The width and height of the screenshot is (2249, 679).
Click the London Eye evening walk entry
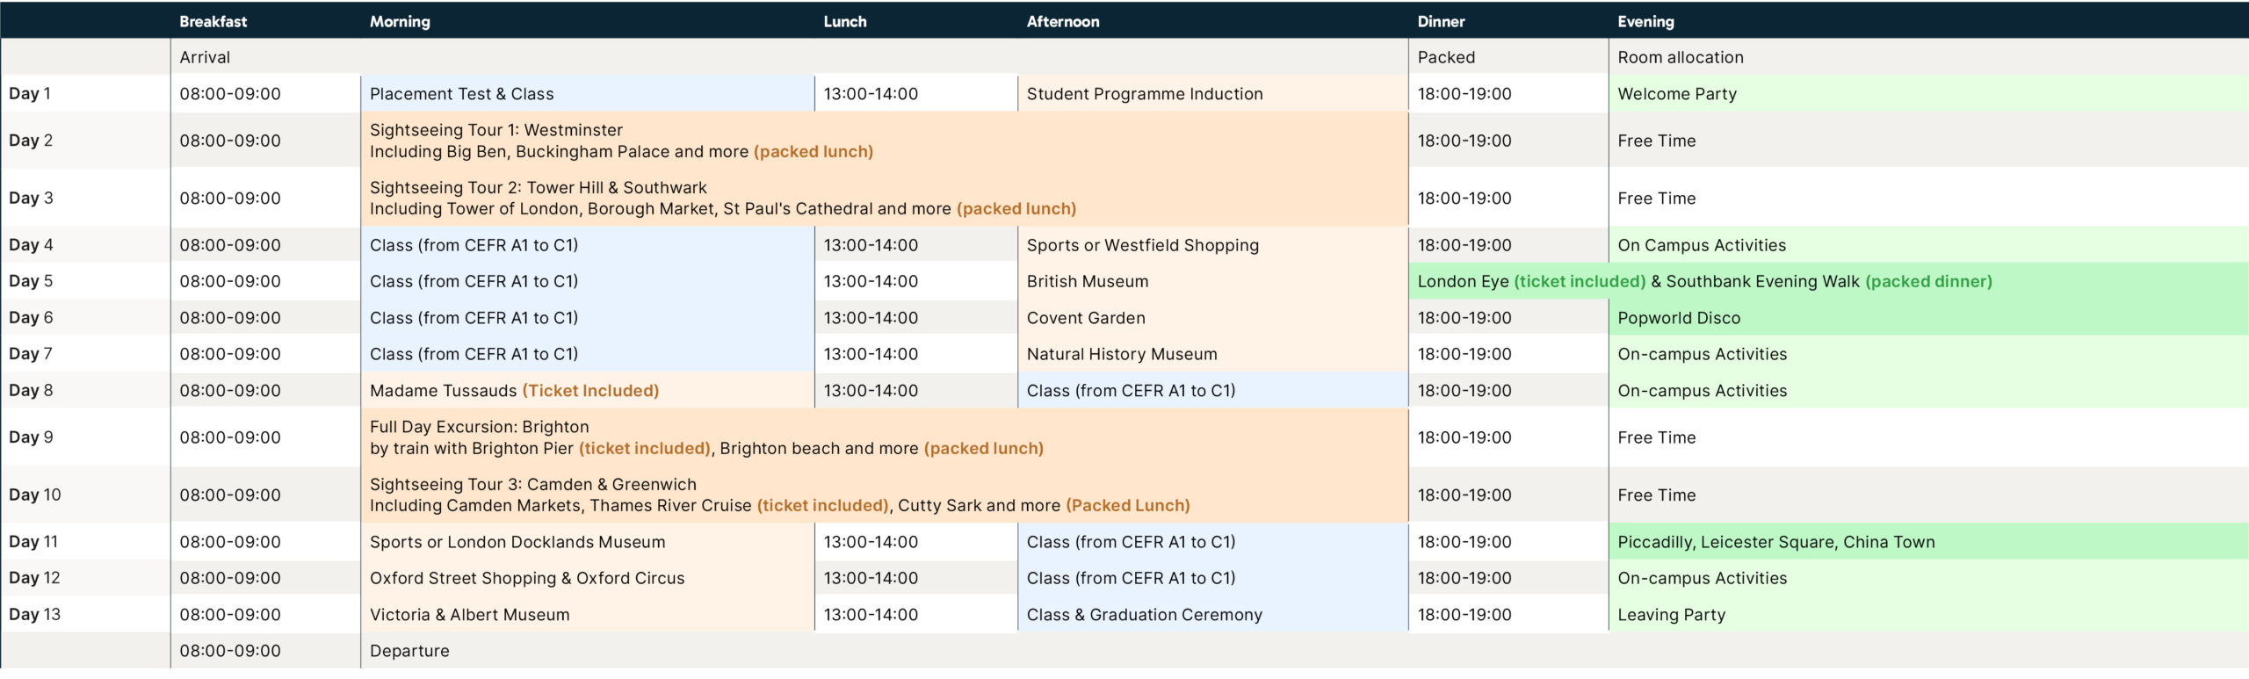(1703, 282)
